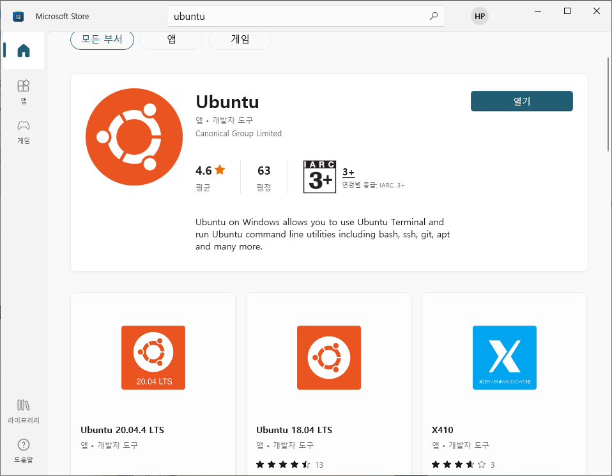Open the Apps (앱) section in sidebar

coord(24,92)
